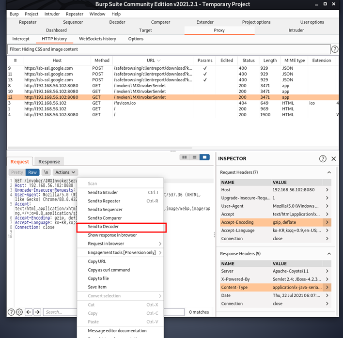Image resolution: width=343 pixels, height=338 pixels.
Task: Collapse the Response Headers section
Action: coord(329,254)
